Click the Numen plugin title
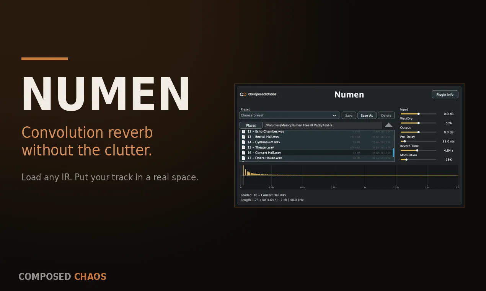This screenshot has width=486, height=291. click(x=349, y=95)
